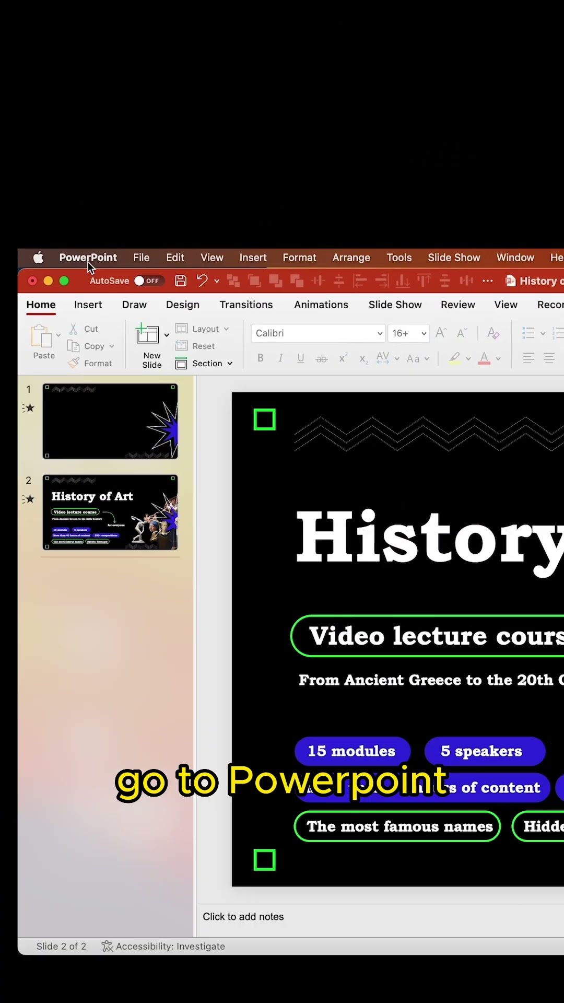Click the Send Backward icon
This screenshot has width=564, height=1003.
coord(276,281)
